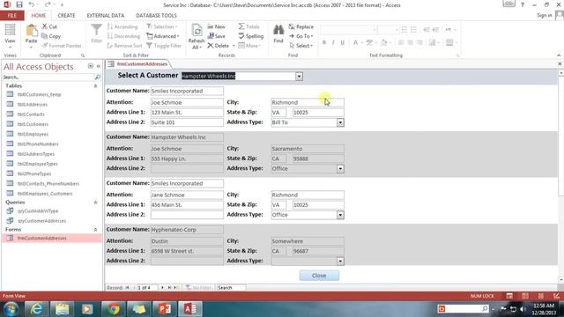The image size is (564, 317).
Task: Open More options in Records group
Action: [249, 46]
